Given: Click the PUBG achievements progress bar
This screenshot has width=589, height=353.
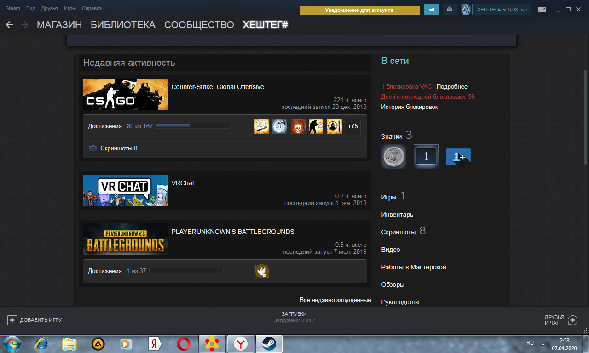Looking at the screenshot, I should 186,271.
